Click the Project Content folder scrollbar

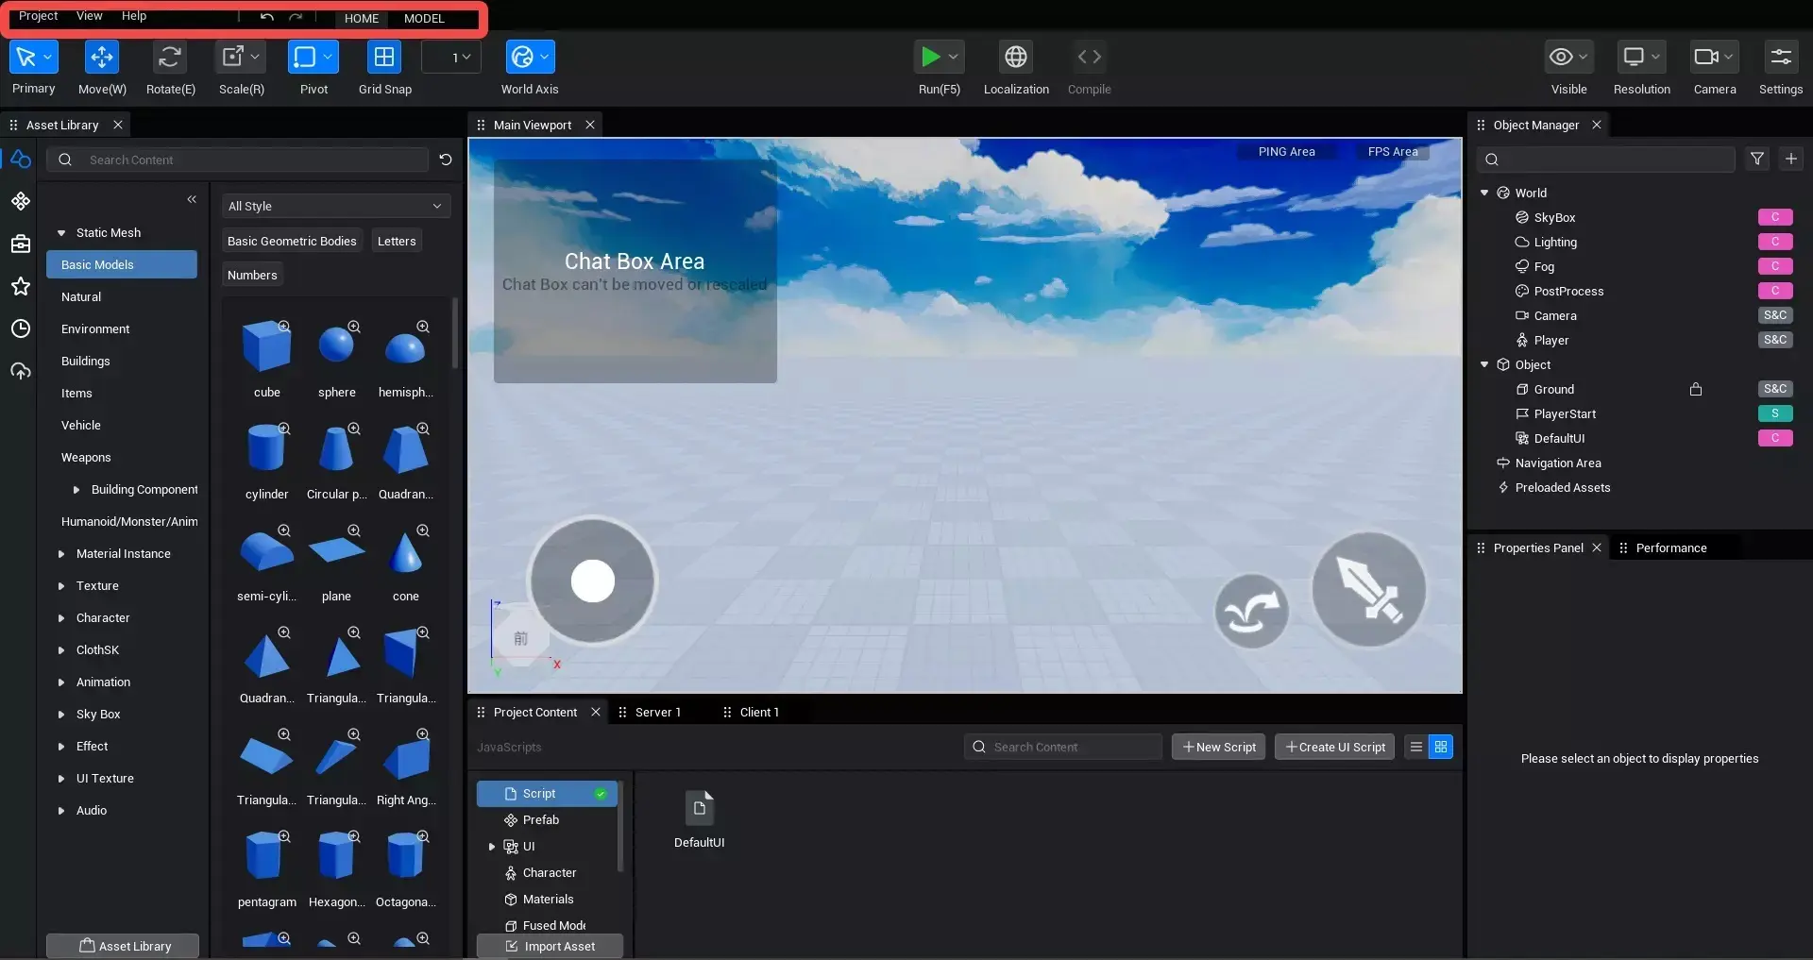click(x=620, y=826)
